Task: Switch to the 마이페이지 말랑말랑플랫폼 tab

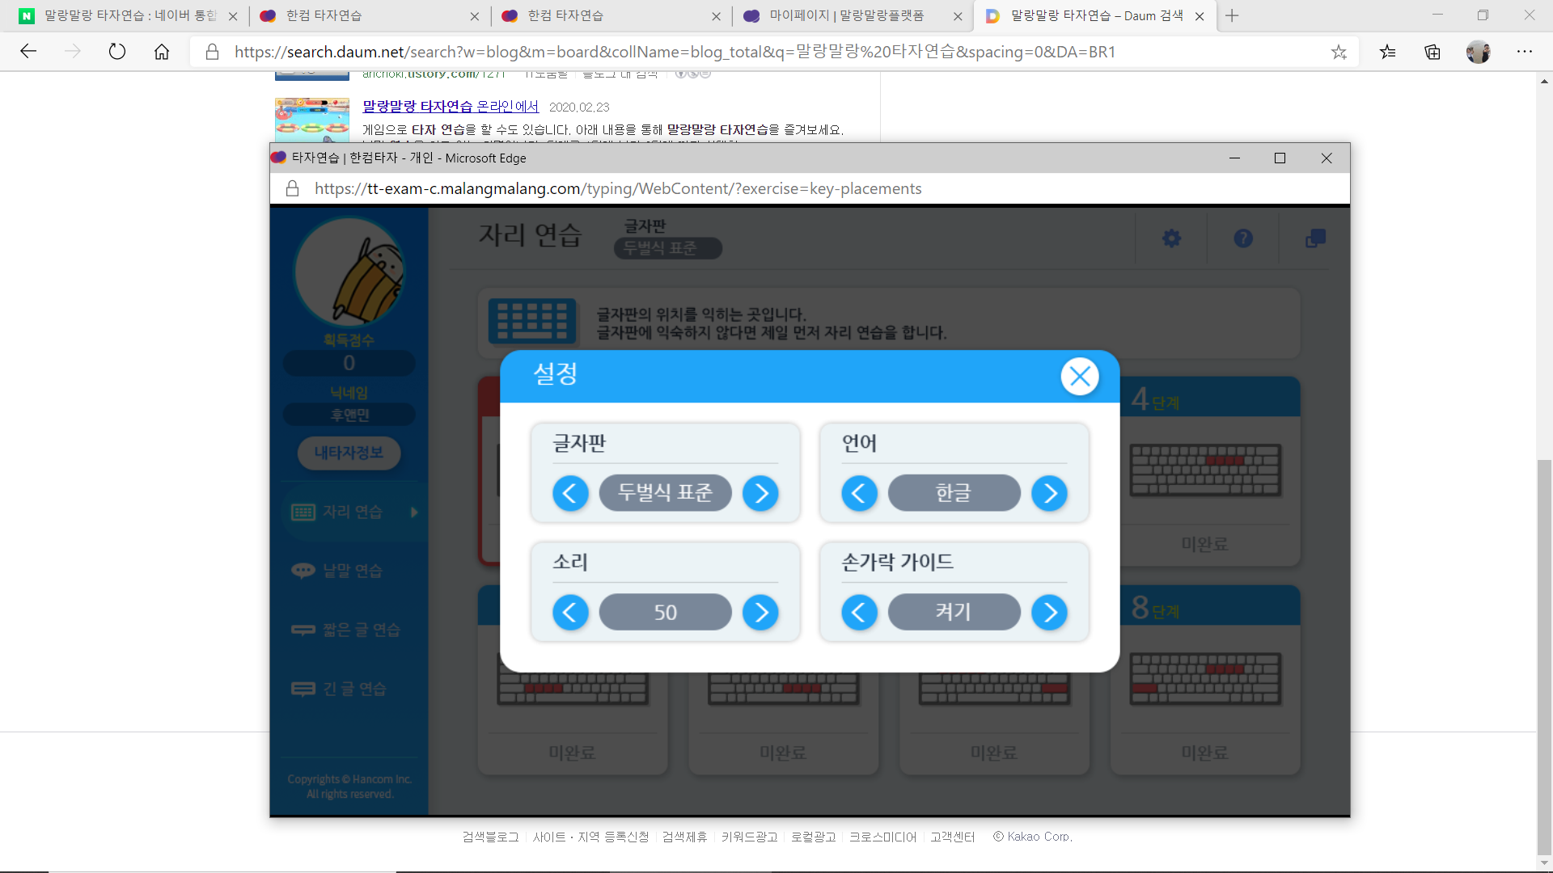Action: point(846,15)
